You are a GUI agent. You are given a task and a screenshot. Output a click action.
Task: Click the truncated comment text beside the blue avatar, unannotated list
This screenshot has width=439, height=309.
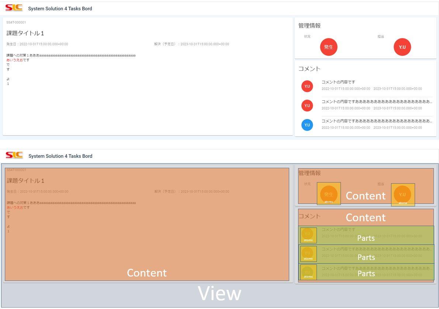point(377,121)
